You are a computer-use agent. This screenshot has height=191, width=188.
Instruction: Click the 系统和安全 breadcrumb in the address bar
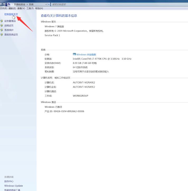(20, 4)
